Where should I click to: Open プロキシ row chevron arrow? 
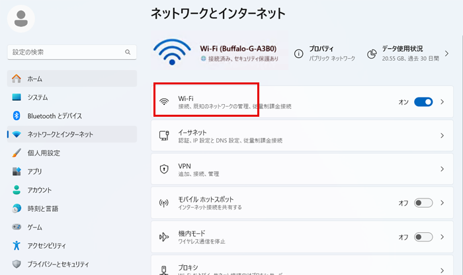click(x=442, y=270)
